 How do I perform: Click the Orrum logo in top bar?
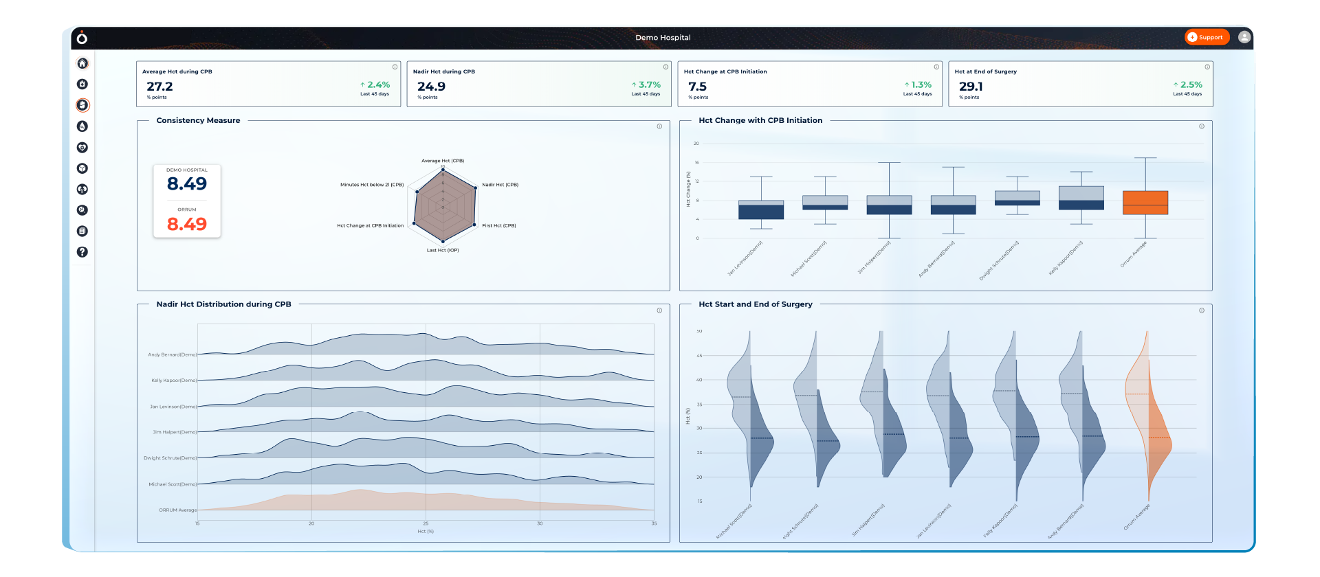(x=82, y=37)
